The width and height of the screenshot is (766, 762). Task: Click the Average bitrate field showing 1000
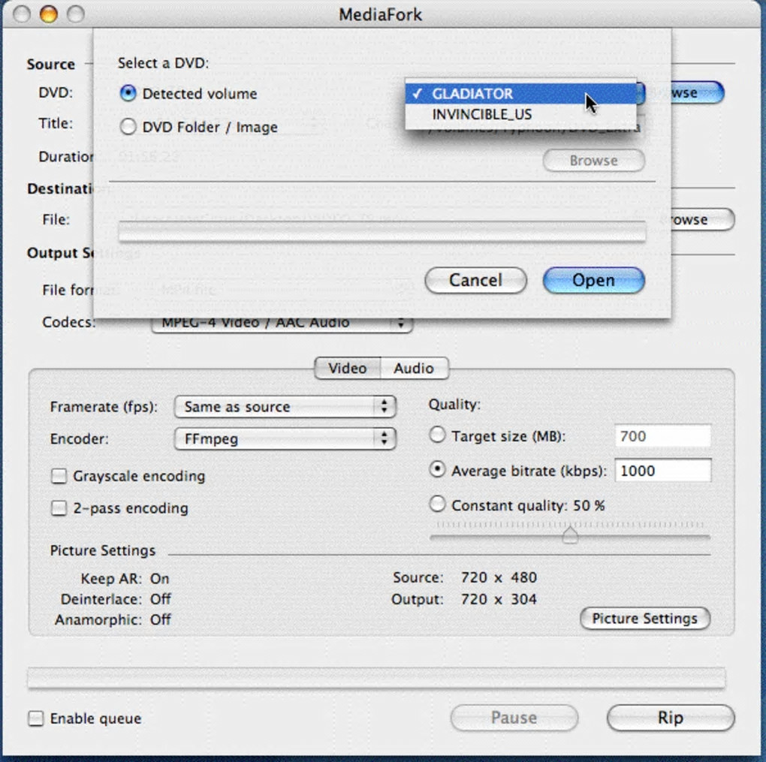662,471
